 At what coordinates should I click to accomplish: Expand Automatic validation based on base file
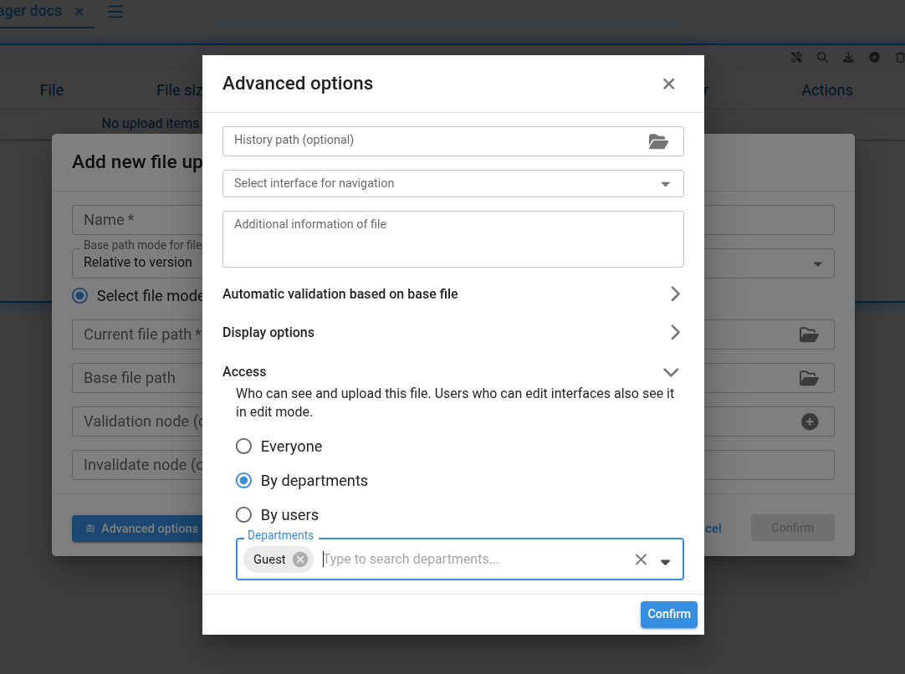(452, 294)
